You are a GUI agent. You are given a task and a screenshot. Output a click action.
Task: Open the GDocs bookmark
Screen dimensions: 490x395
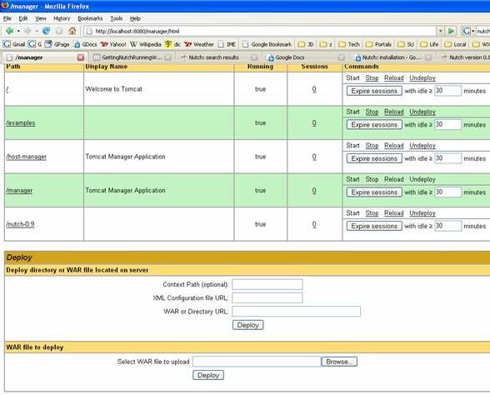[x=85, y=44]
